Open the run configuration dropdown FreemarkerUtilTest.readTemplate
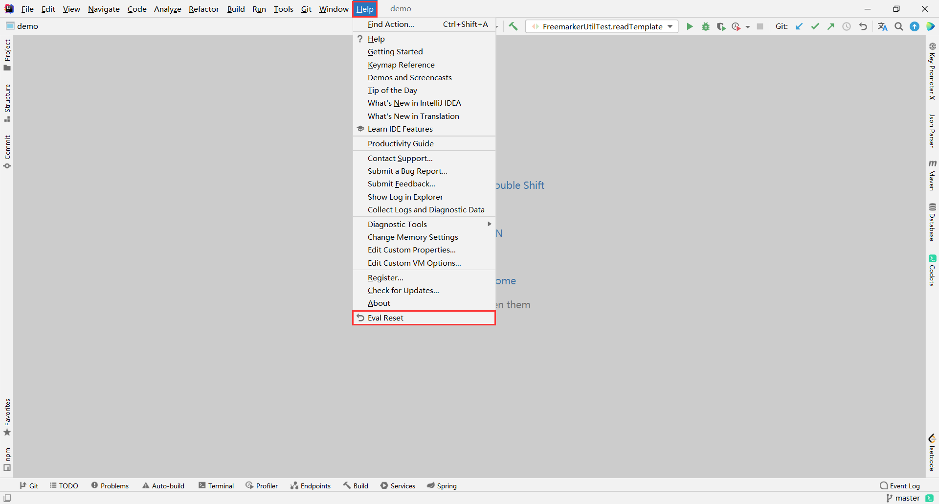Image resolution: width=939 pixels, height=504 pixels. 602,26
